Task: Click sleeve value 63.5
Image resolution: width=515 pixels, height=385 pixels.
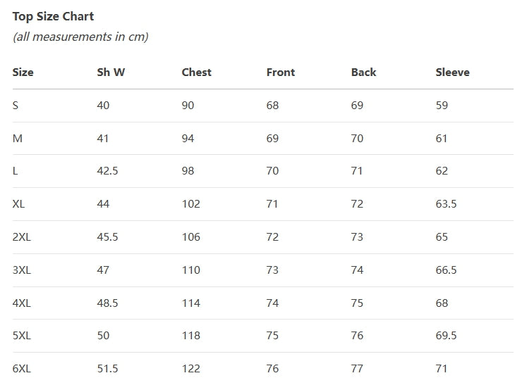Action: pyautogui.click(x=446, y=204)
